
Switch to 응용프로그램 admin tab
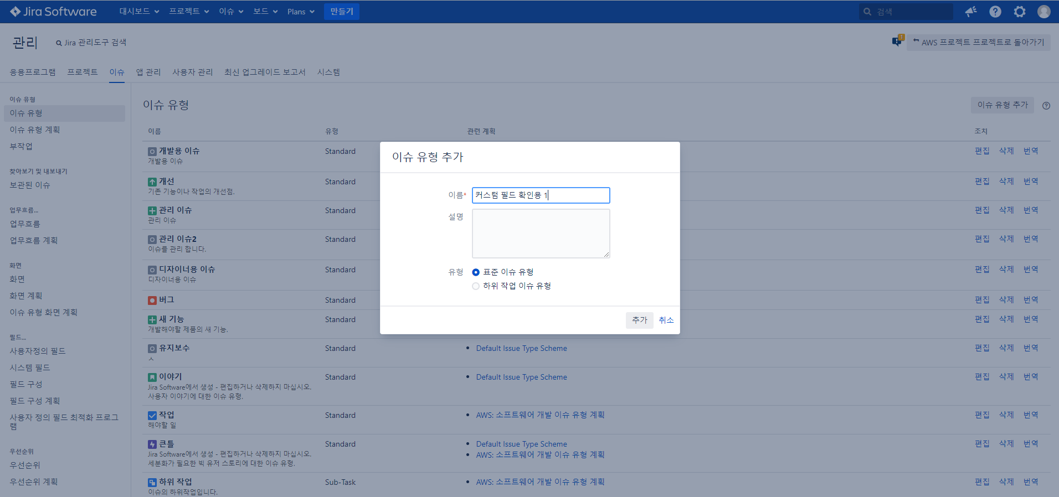coord(33,73)
